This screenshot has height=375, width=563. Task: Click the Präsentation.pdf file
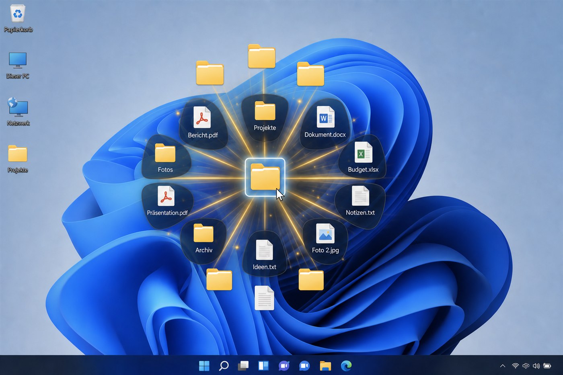coord(167,206)
